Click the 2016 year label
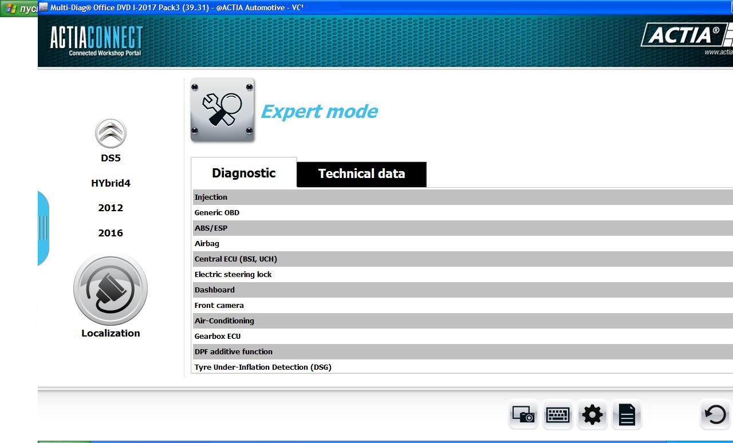This screenshot has width=733, height=443. click(111, 233)
